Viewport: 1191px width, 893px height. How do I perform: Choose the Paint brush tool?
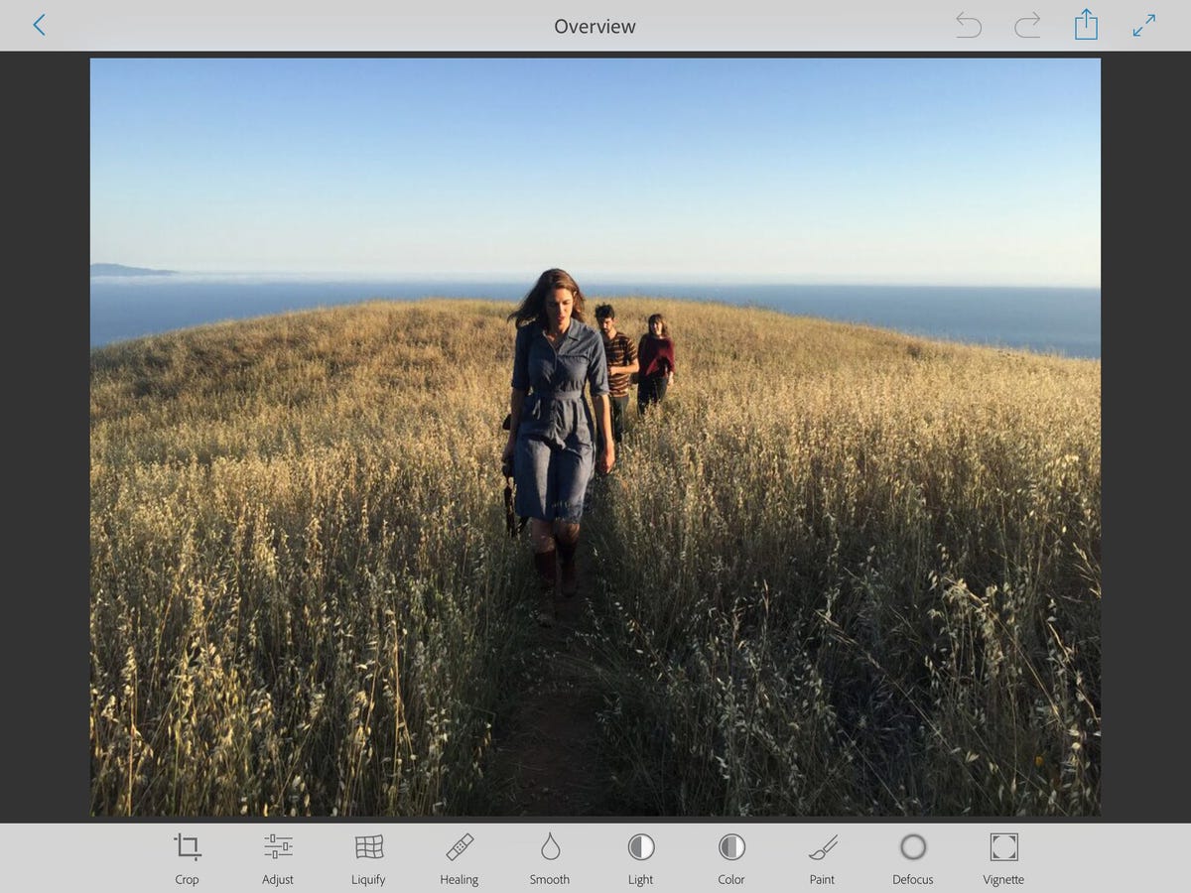pos(822,848)
